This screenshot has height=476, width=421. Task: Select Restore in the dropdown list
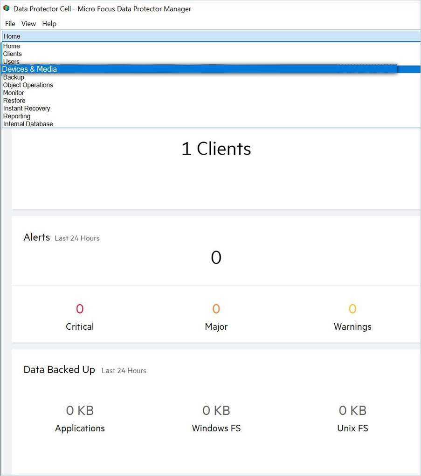pyautogui.click(x=14, y=101)
